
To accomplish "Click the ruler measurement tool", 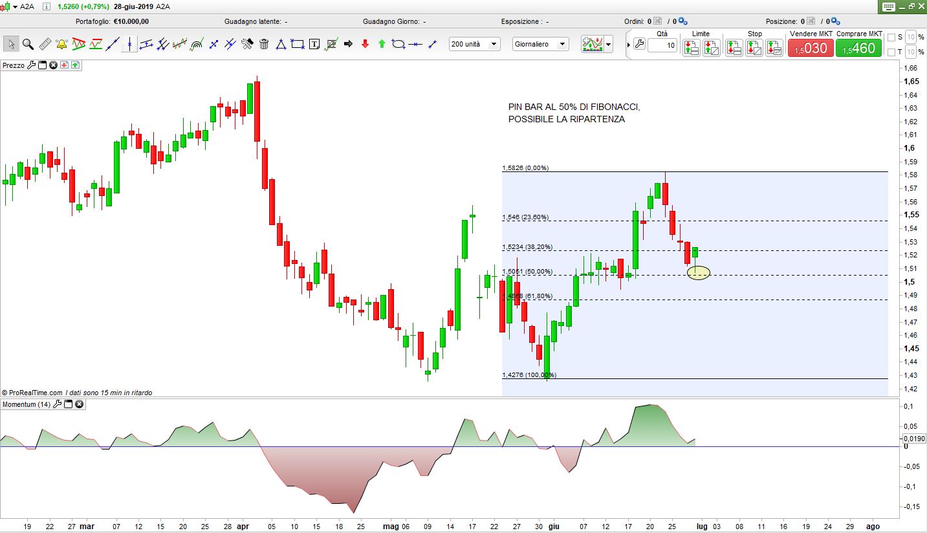I will pos(45,44).
